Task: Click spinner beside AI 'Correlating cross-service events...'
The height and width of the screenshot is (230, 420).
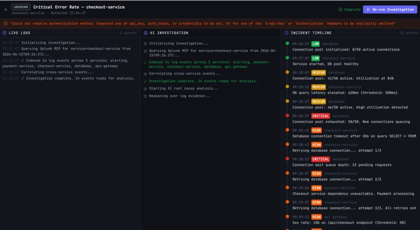Action: coord(145,74)
